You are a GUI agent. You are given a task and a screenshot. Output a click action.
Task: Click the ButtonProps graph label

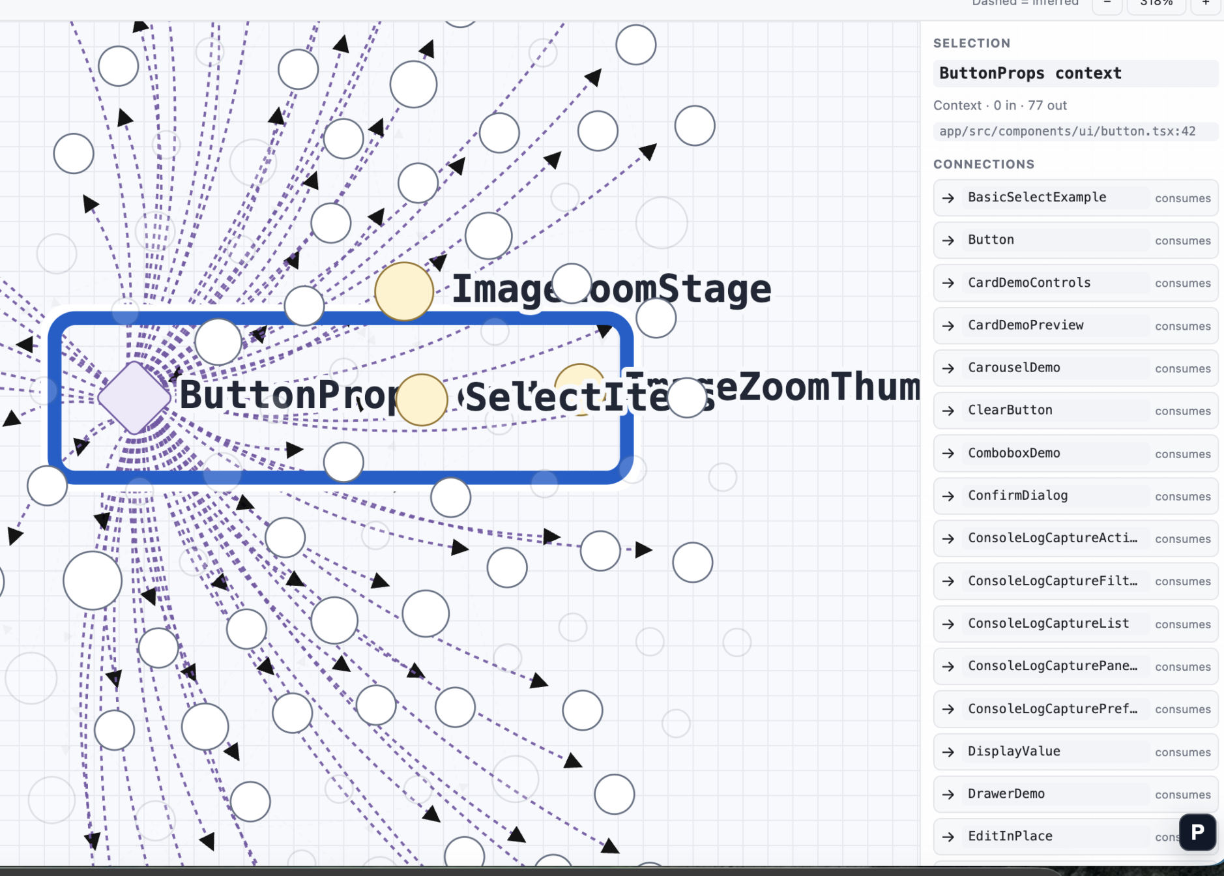click(290, 395)
